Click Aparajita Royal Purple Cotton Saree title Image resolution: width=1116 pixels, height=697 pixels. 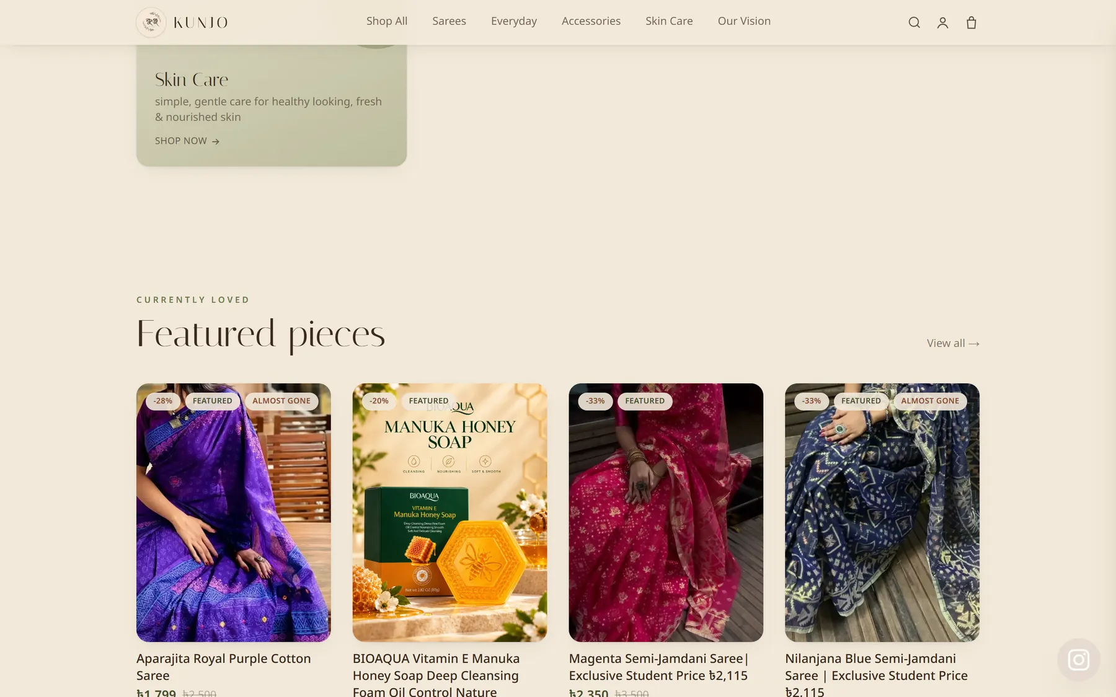tap(224, 667)
